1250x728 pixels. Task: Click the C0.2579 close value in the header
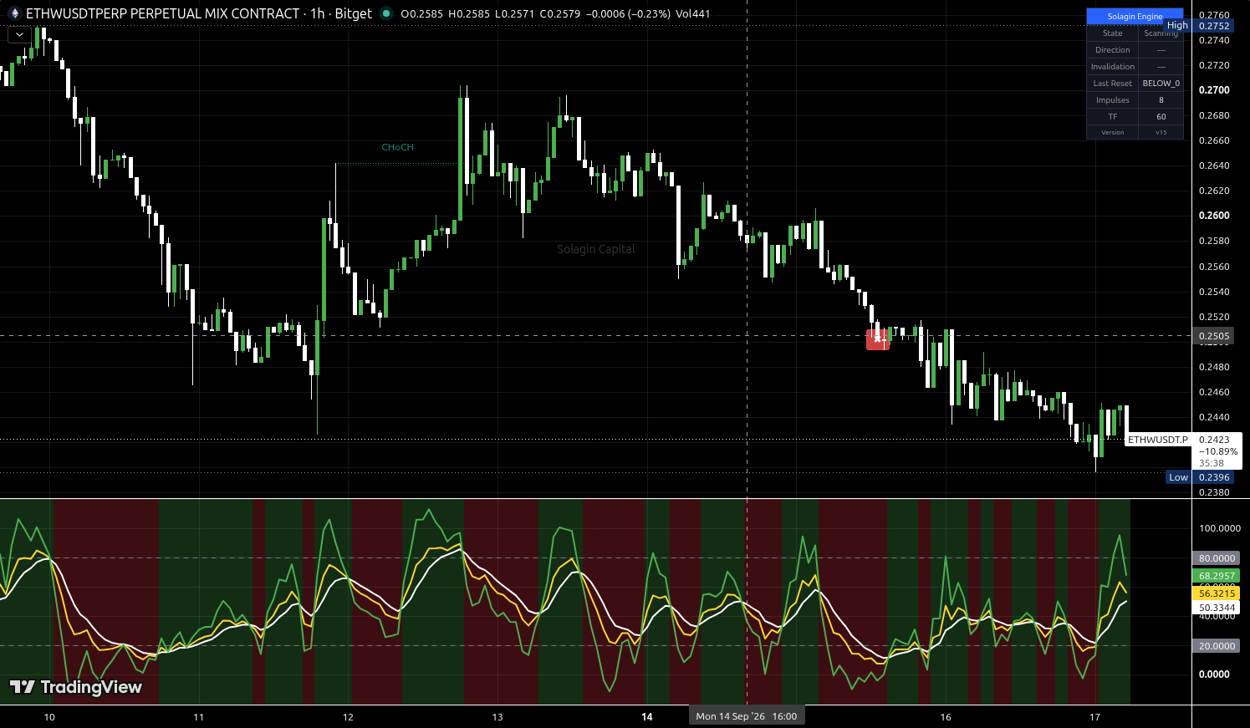[x=559, y=13]
